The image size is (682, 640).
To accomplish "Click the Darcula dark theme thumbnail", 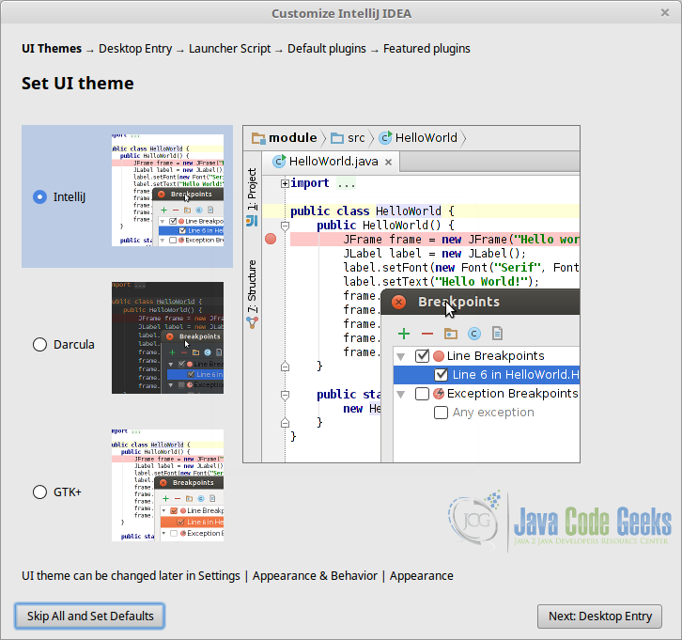I will click(167, 337).
